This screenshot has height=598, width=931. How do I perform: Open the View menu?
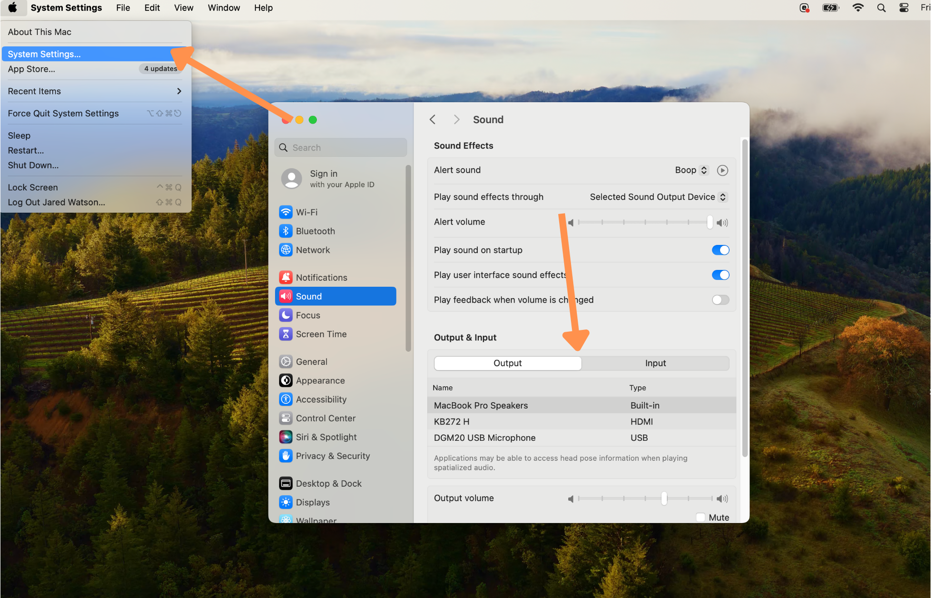184,8
